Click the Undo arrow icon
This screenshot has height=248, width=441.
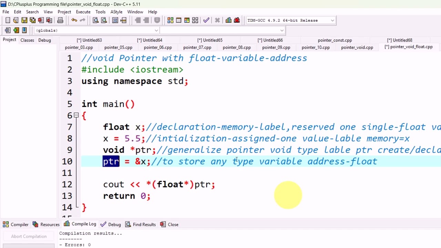point(74,20)
